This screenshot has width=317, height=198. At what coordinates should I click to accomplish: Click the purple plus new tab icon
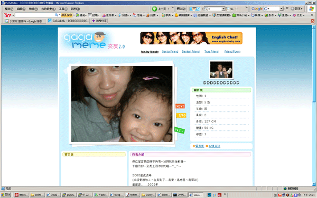point(94,21)
